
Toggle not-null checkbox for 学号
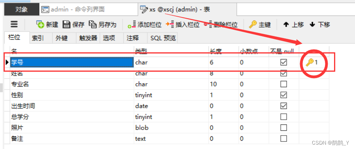[x=283, y=62]
